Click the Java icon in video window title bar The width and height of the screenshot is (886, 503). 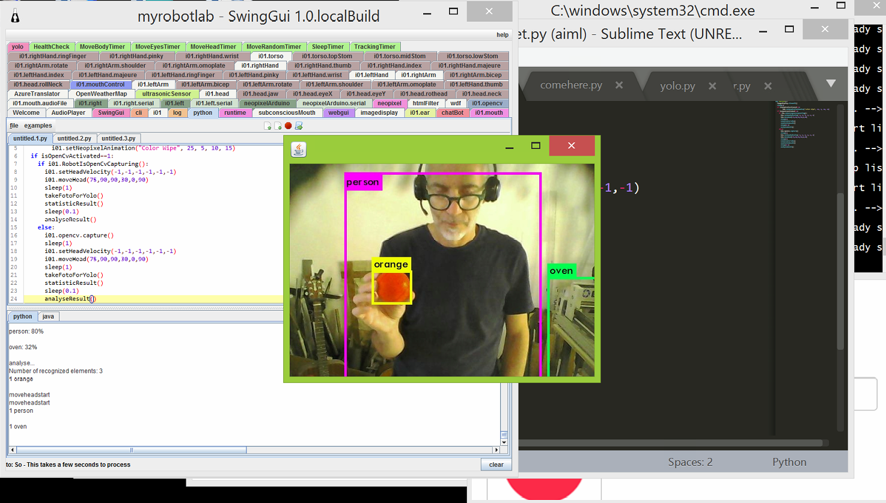tap(299, 149)
